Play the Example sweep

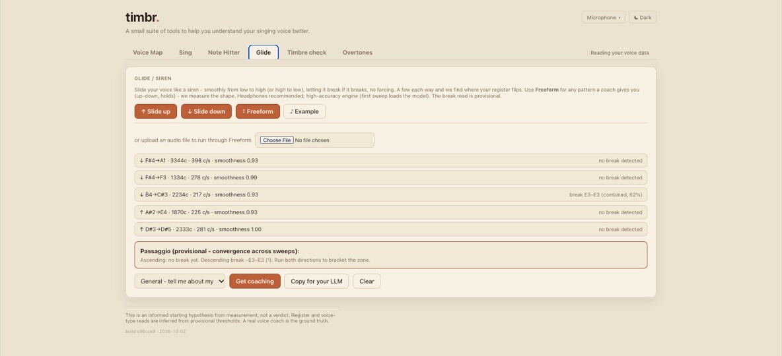click(304, 111)
